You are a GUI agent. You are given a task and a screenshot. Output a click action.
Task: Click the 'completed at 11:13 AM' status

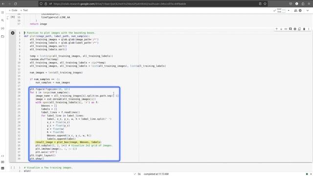[156, 174]
